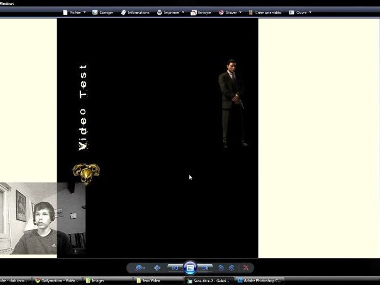
Task: Delete the image with the red X
Action: point(246,268)
